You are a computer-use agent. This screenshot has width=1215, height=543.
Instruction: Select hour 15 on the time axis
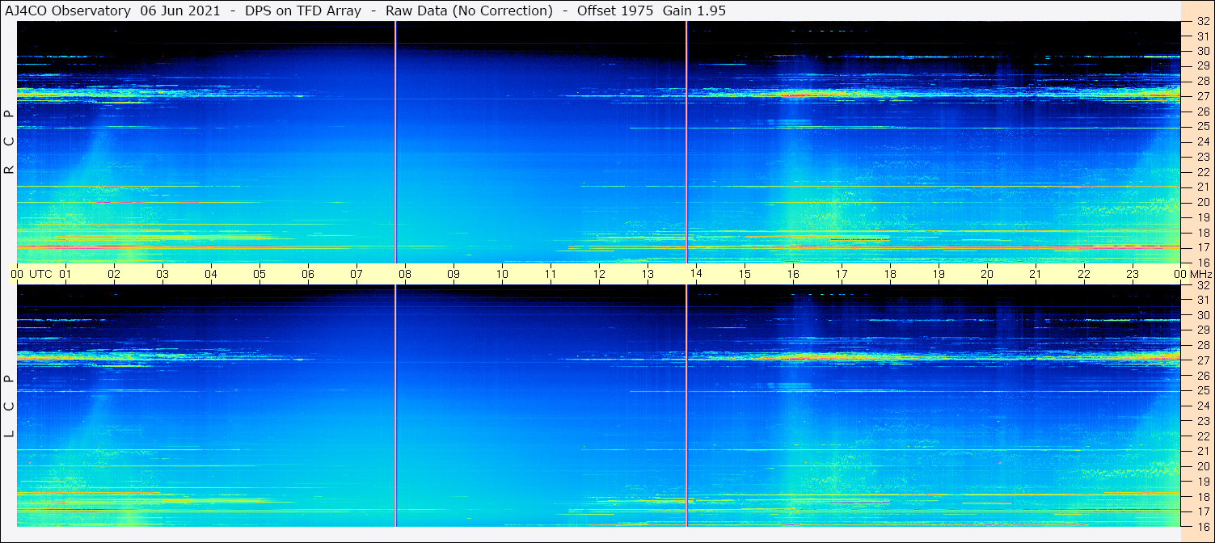click(745, 274)
